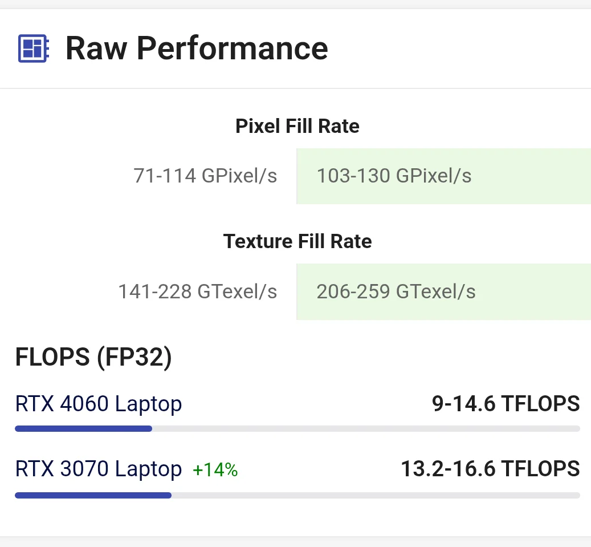Image resolution: width=591 pixels, height=547 pixels.
Task: Open the RTX 4060 Laptop link
Action: (x=99, y=404)
